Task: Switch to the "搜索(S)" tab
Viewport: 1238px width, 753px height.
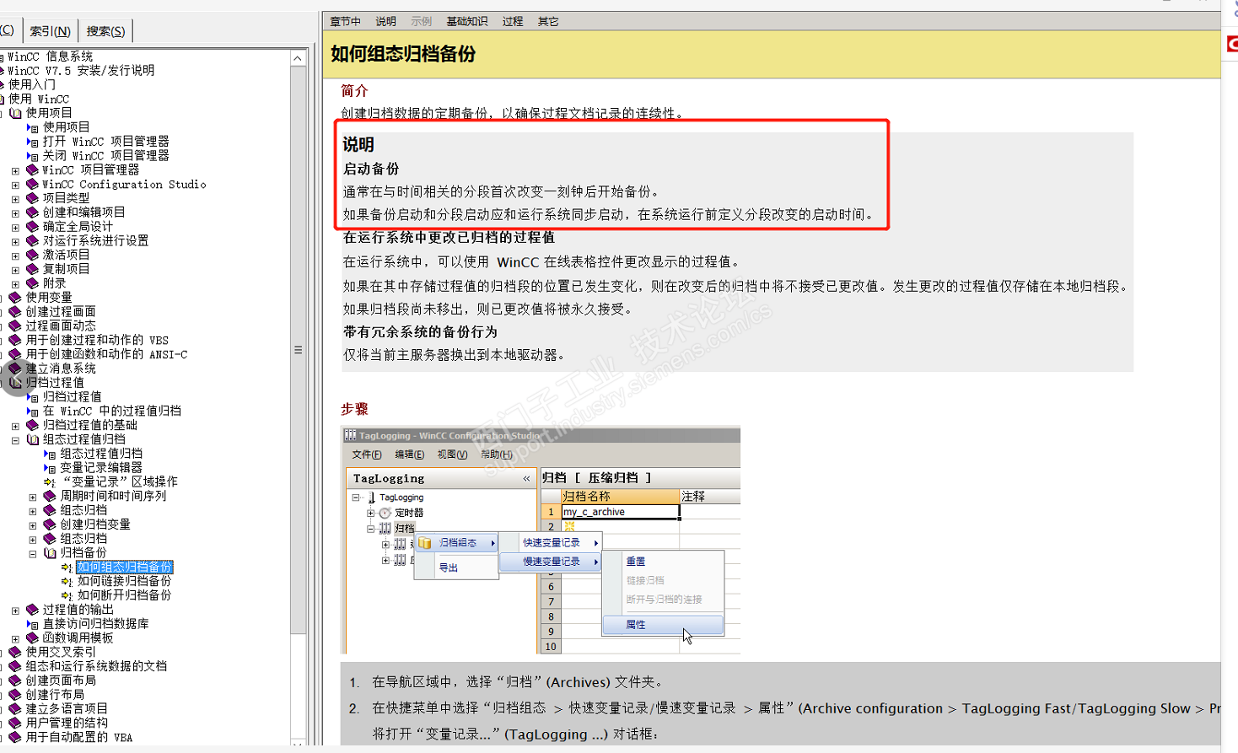Action: click(105, 31)
